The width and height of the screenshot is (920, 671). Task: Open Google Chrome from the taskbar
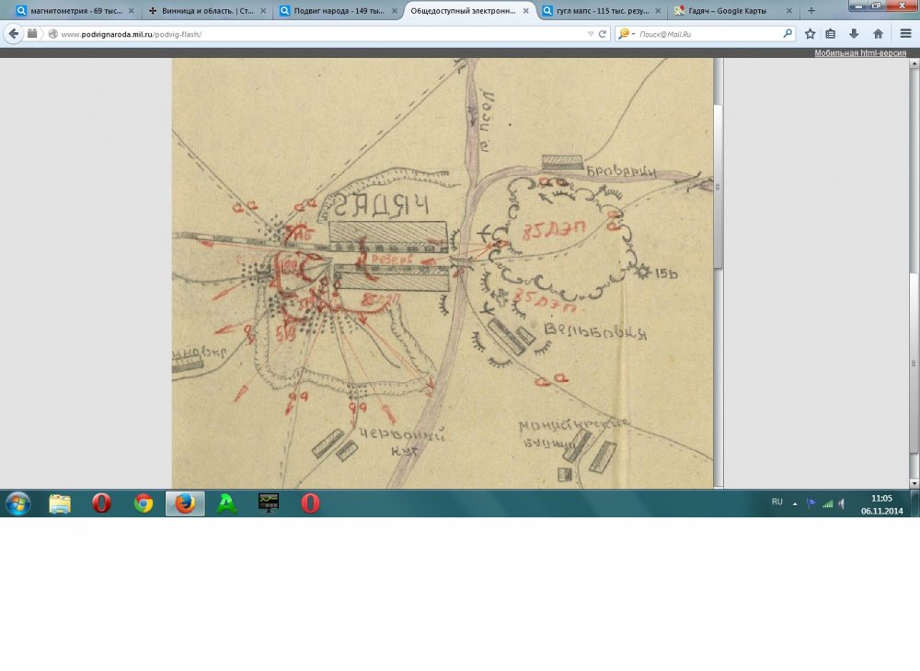[x=144, y=503]
